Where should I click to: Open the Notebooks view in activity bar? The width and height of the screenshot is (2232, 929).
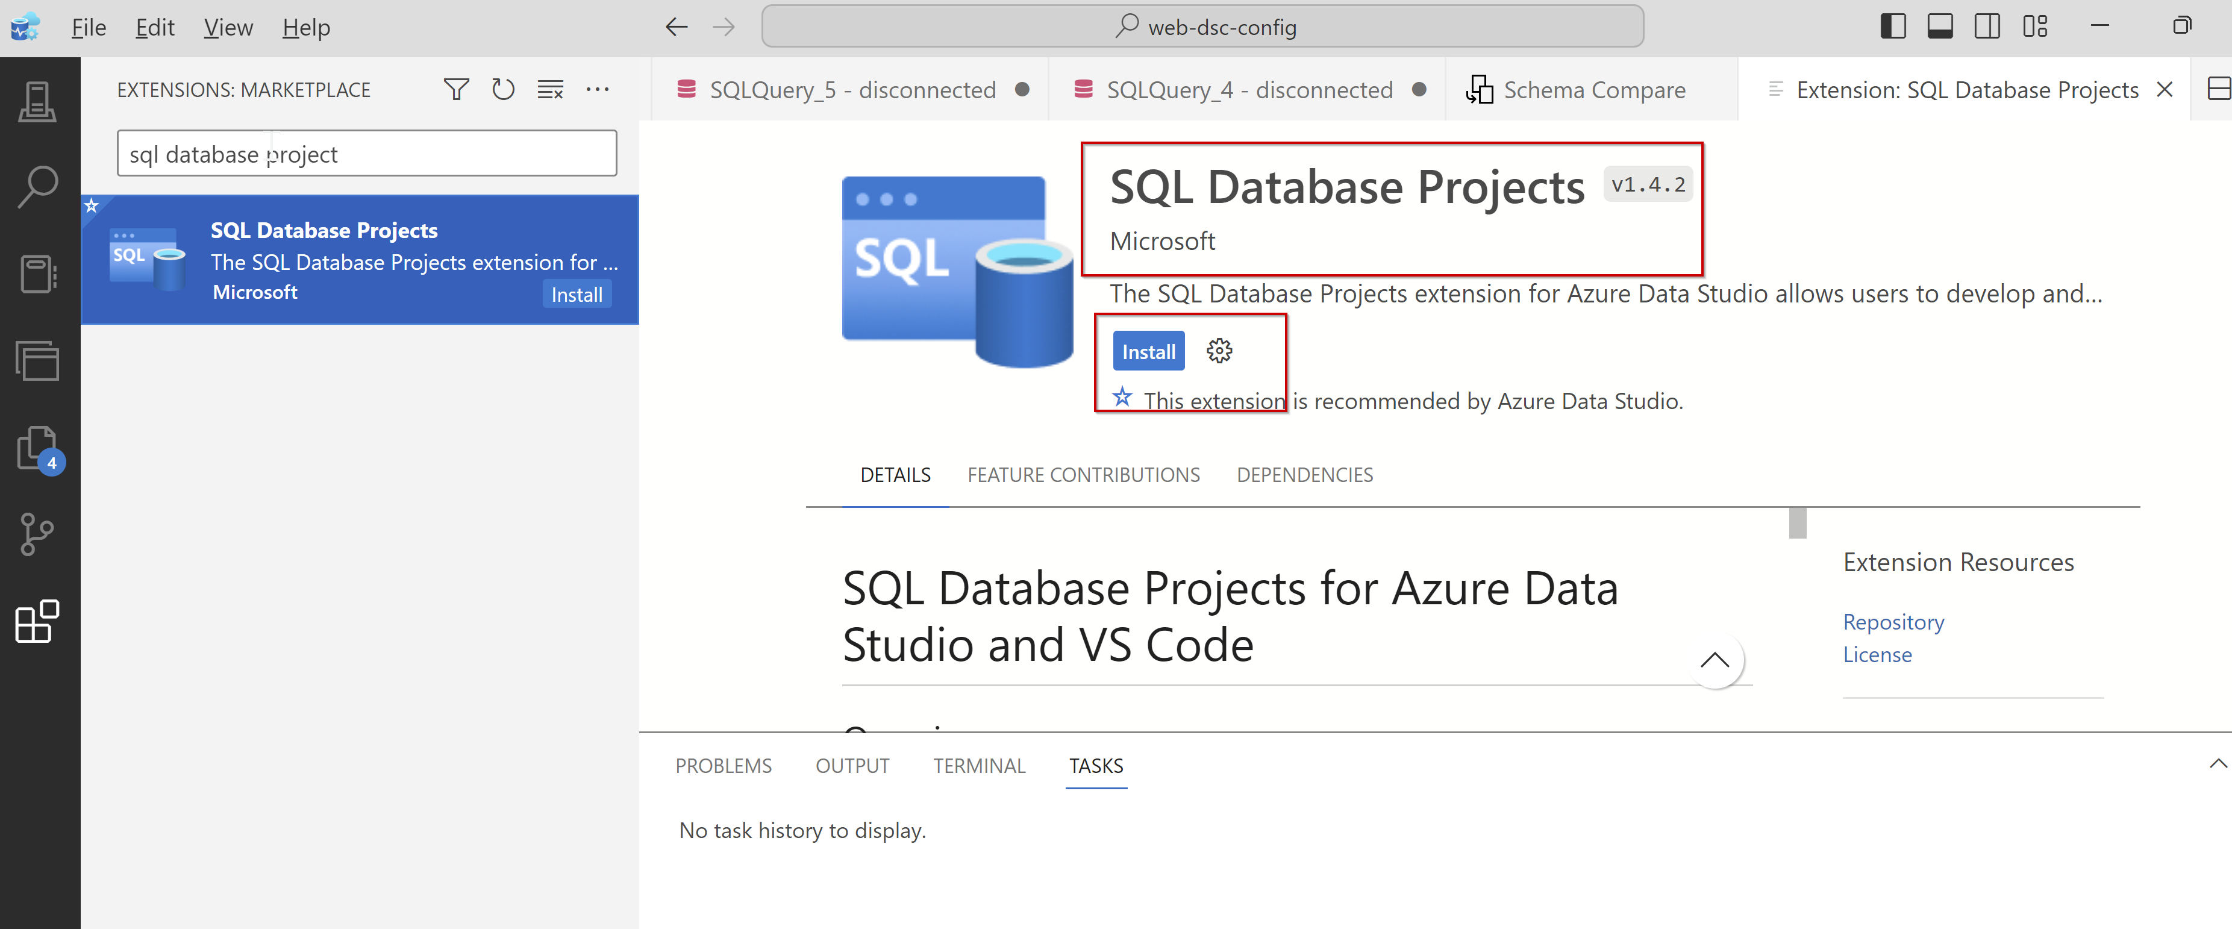[x=38, y=274]
